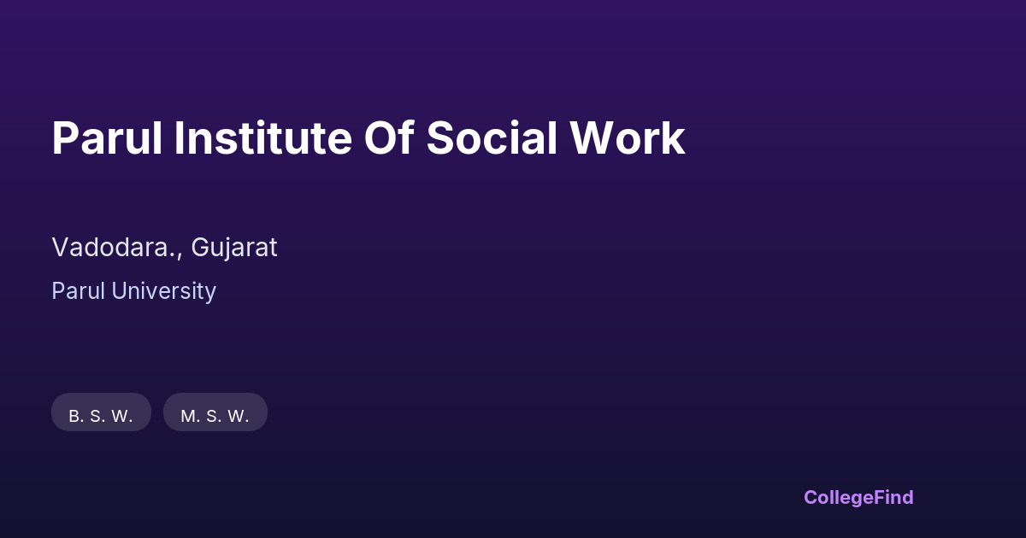Click the word Institute in the title
Viewport: 1026px width, 538px height.
(262, 138)
